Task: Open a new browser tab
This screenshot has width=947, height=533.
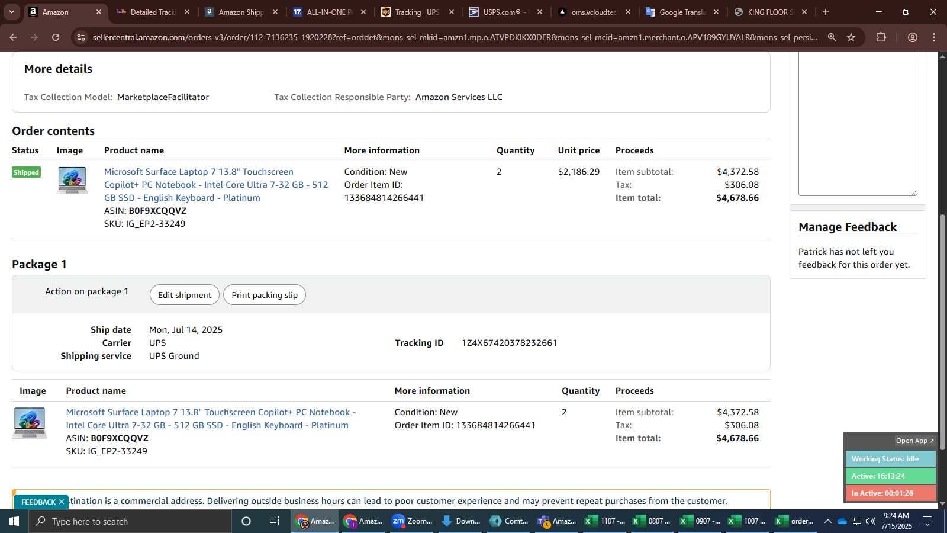Action: click(826, 12)
